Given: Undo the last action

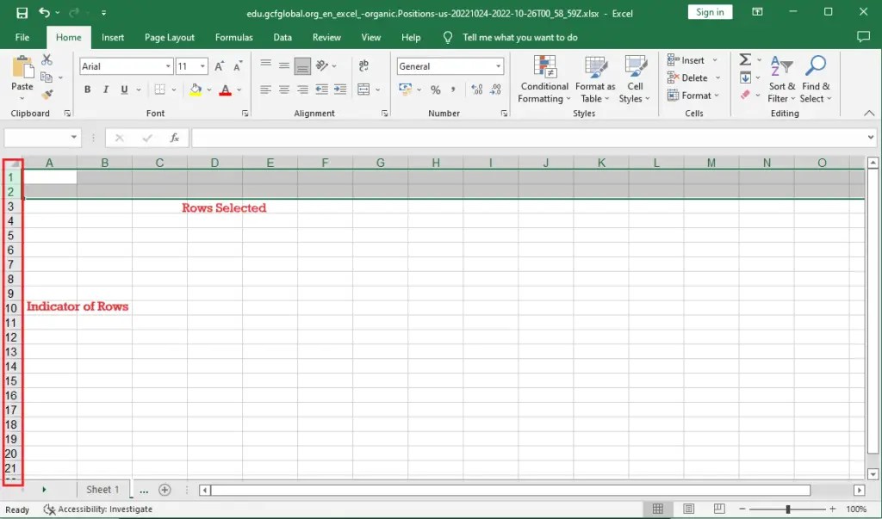Looking at the screenshot, I should (44, 12).
